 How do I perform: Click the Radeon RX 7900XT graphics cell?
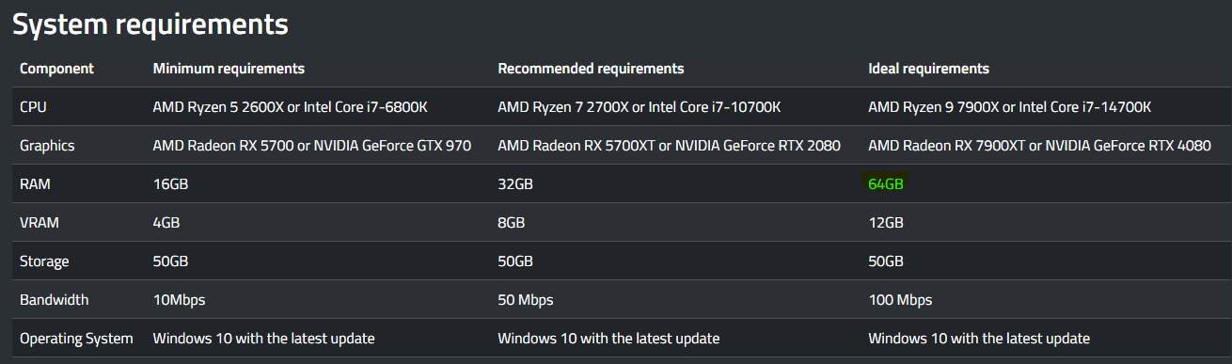1040,146
